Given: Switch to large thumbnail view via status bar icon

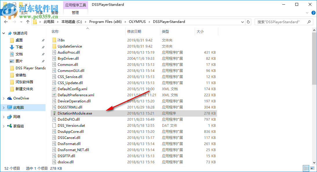Looking at the screenshot, I should (x=313, y=168).
